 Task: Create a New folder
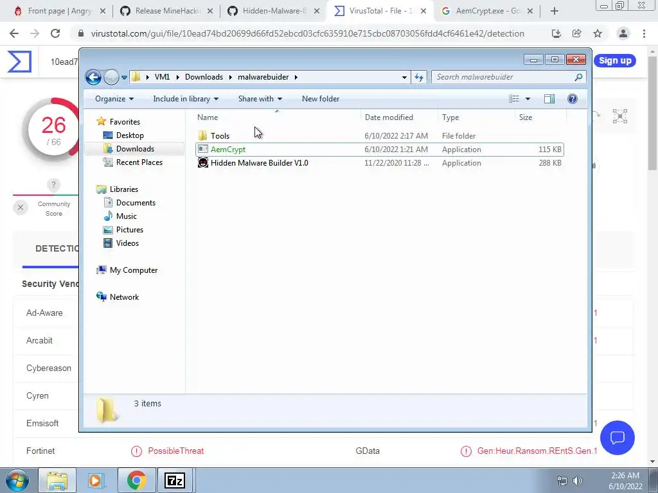(x=321, y=99)
